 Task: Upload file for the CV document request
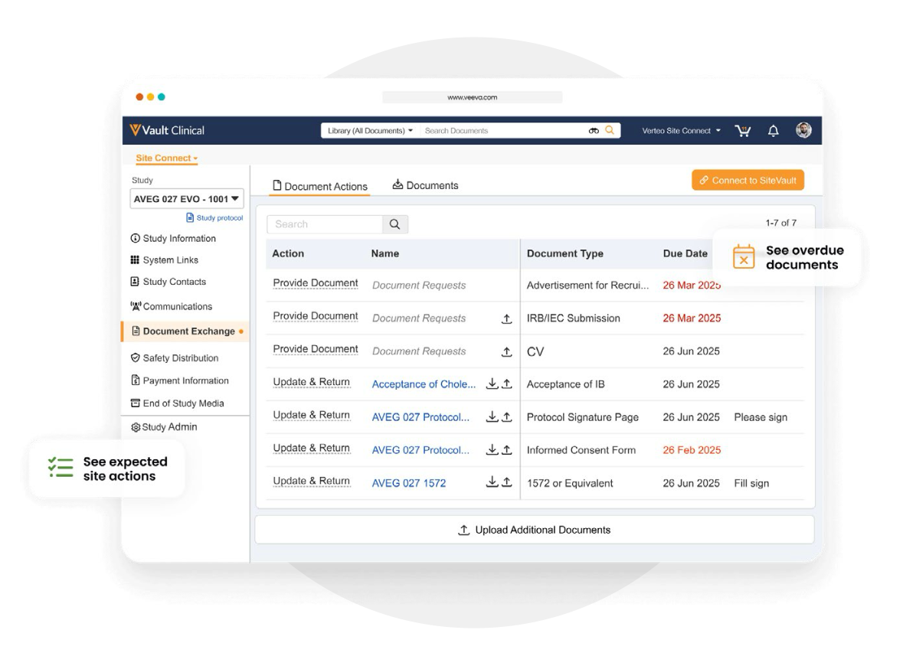click(x=506, y=351)
